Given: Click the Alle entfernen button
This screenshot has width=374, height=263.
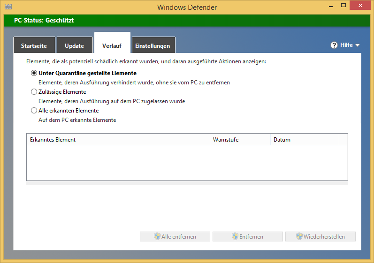Looking at the screenshot, I should 175,237.
